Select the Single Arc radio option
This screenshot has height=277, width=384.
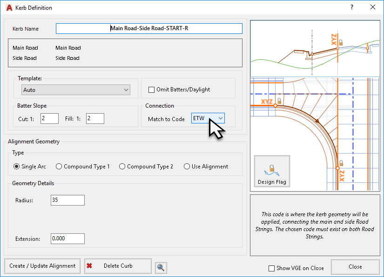17,167
